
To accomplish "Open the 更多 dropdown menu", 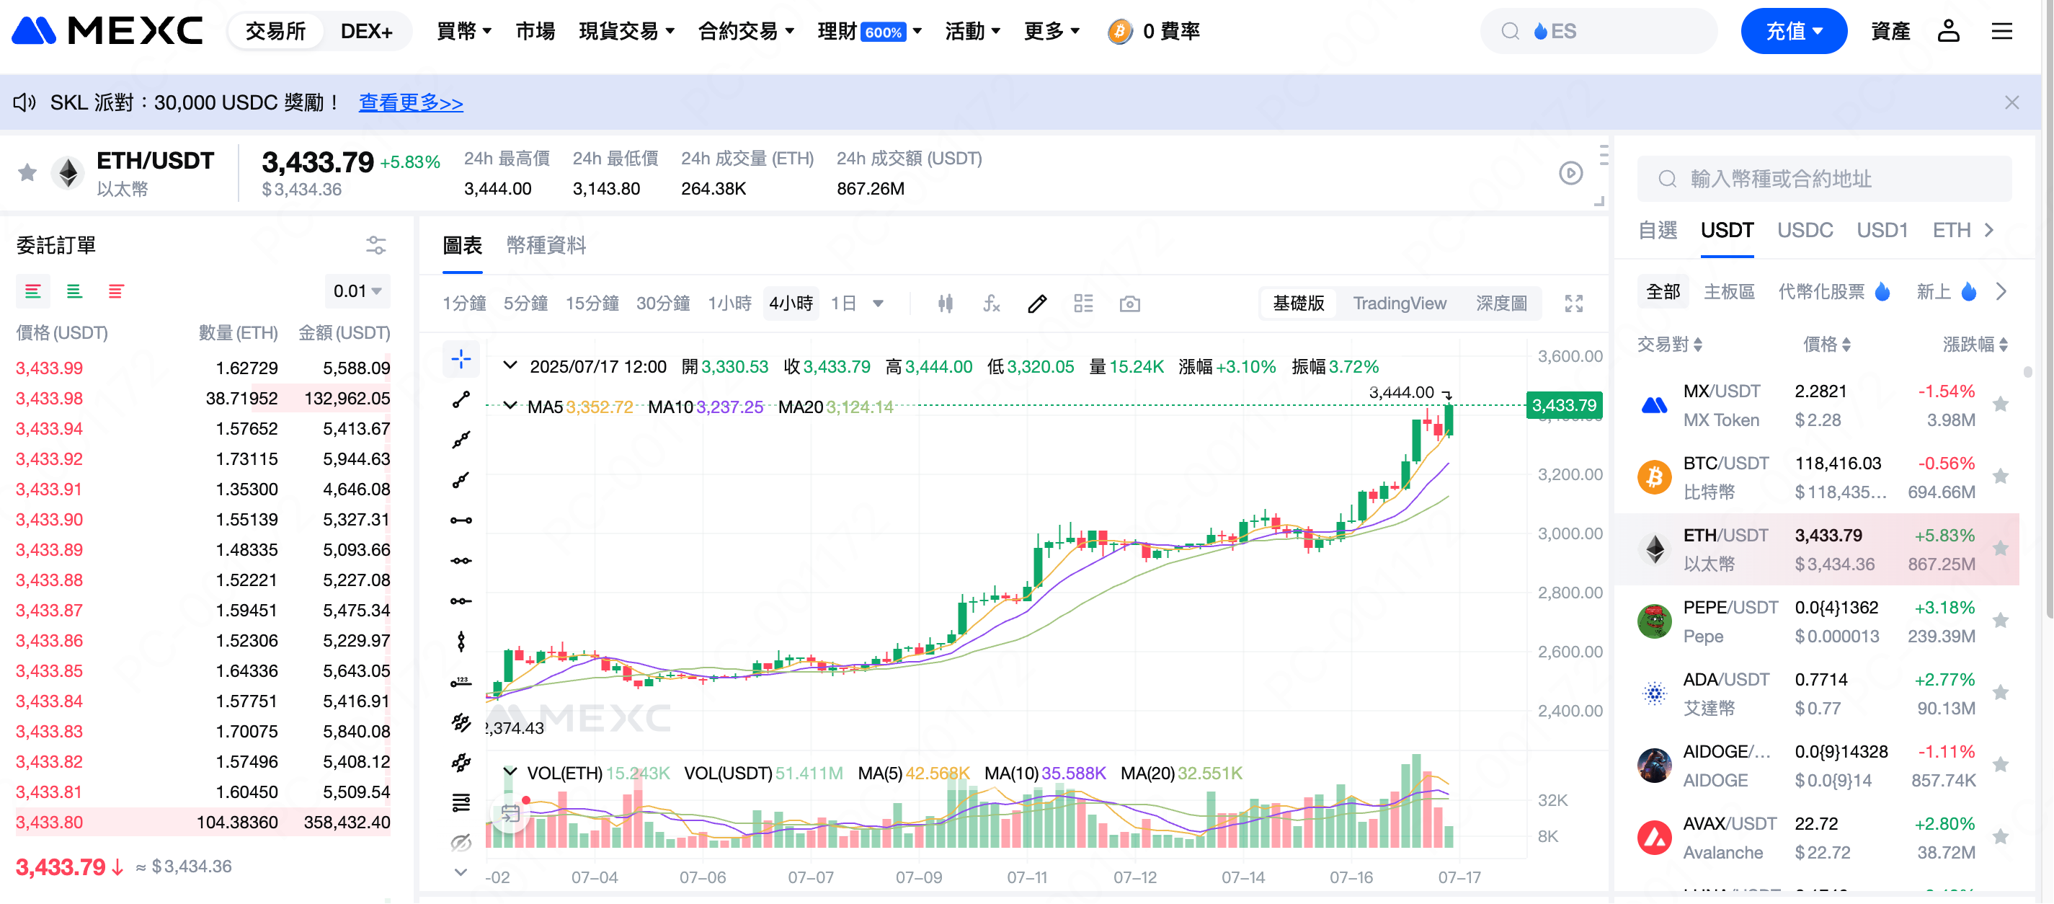I will (x=1052, y=31).
